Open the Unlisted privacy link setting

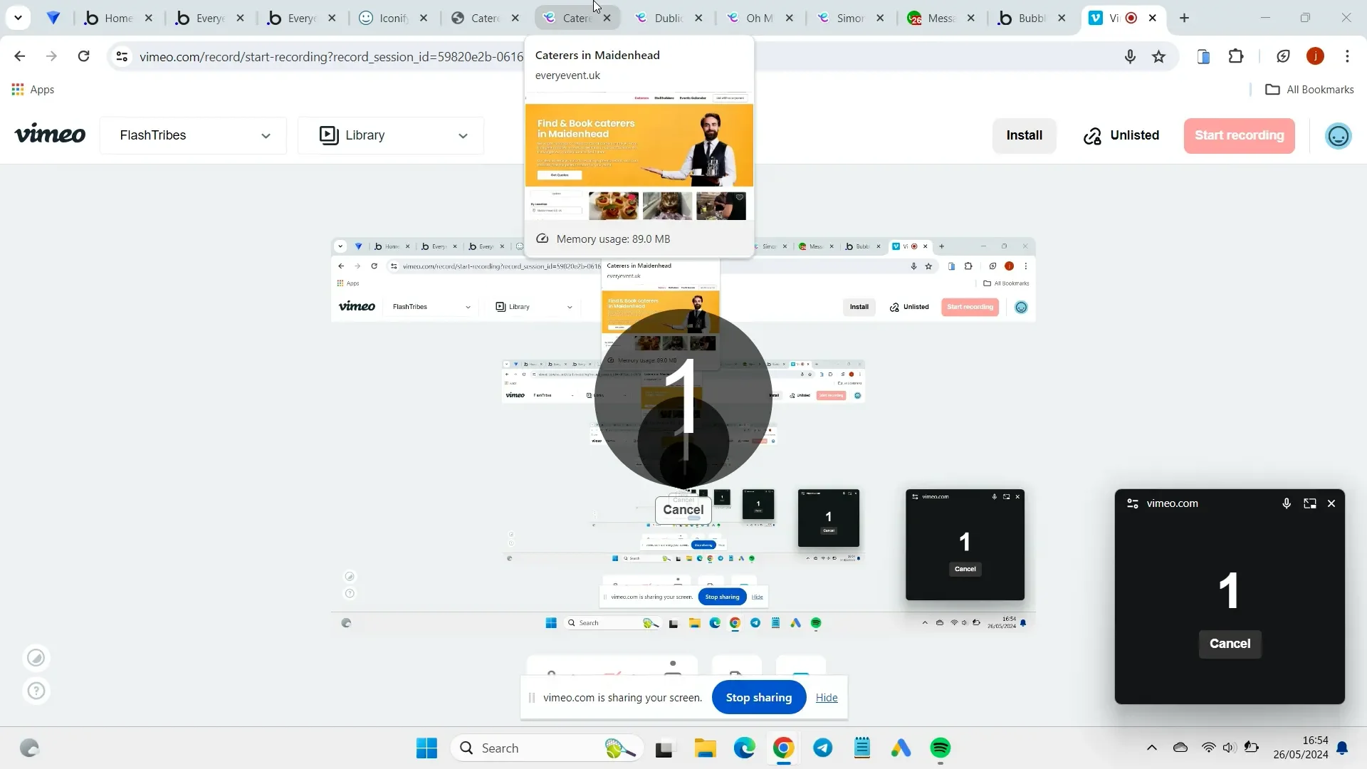coord(1121,135)
